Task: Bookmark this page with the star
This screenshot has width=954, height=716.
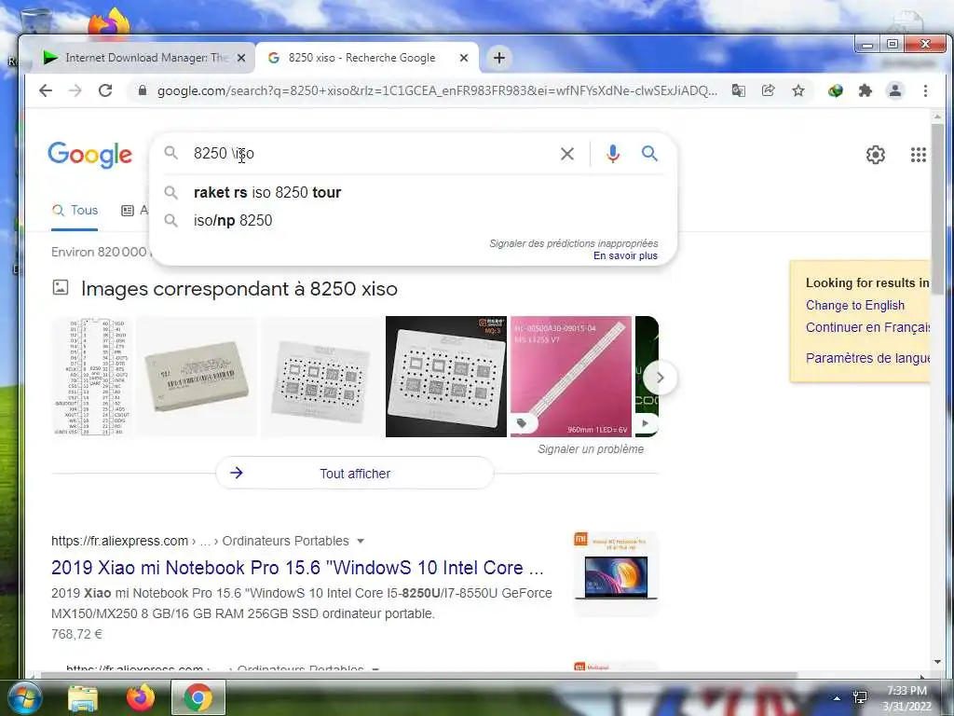Action: tap(798, 90)
